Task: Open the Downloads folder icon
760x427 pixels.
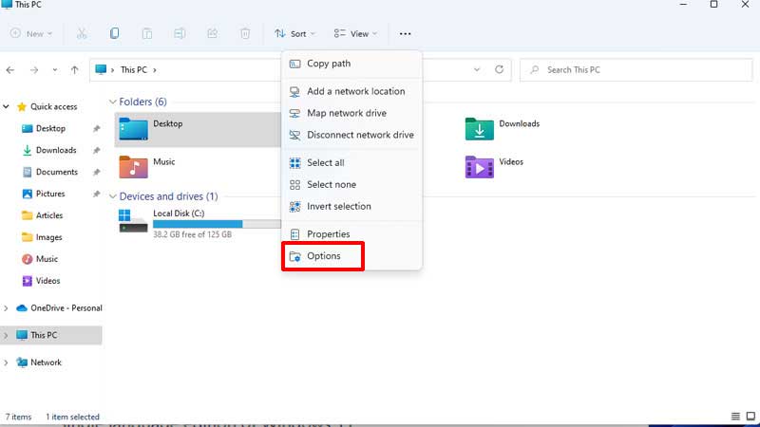Action: pos(480,128)
